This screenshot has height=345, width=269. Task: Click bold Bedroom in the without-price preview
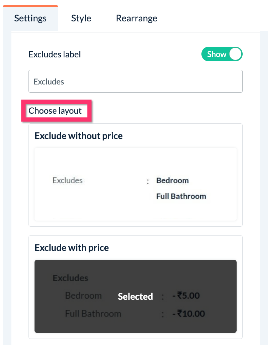click(173, 180)
